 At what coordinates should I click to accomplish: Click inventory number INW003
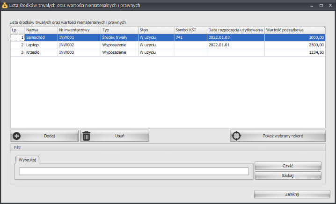(79, 52)
